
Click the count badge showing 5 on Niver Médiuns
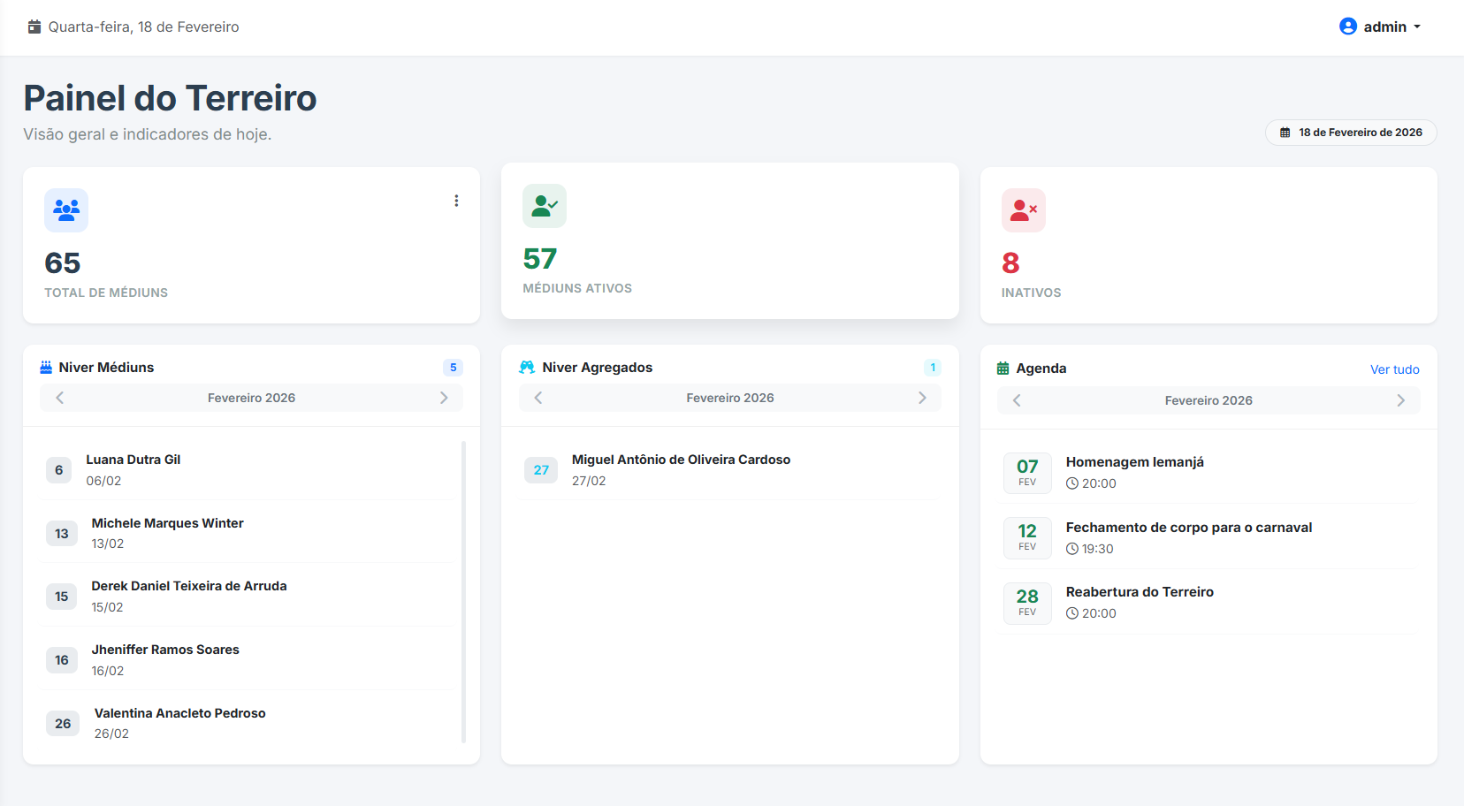tap(453, 367)
